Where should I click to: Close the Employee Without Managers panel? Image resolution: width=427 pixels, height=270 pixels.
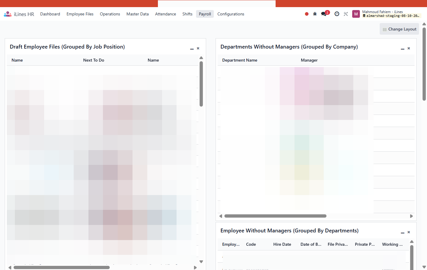409,232
